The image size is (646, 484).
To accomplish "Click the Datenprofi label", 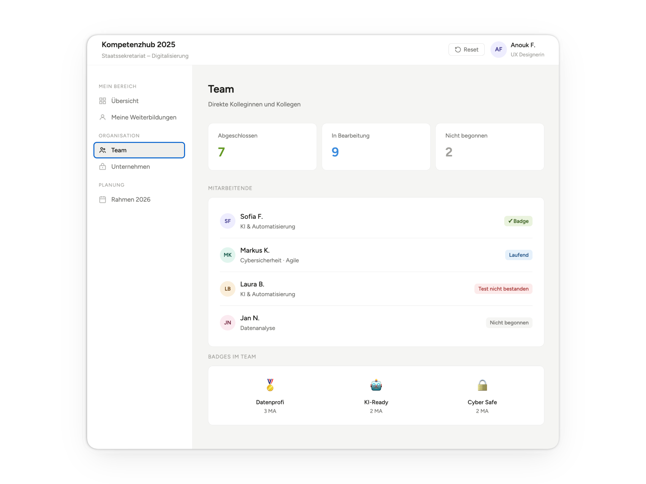I will [x=270, y=402].
